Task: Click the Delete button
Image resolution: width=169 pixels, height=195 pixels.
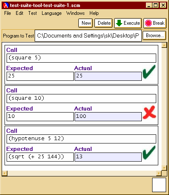Action: [x=103, y=23]
